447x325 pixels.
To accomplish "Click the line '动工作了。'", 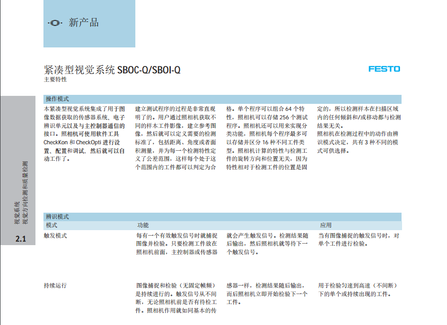I will coord(57,159).
